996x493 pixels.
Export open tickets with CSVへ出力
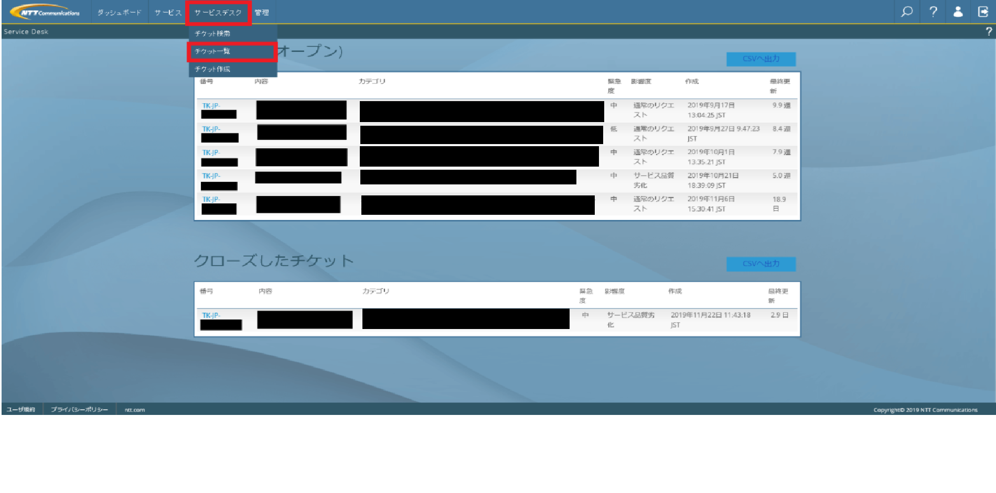click(x=761, y=59)
